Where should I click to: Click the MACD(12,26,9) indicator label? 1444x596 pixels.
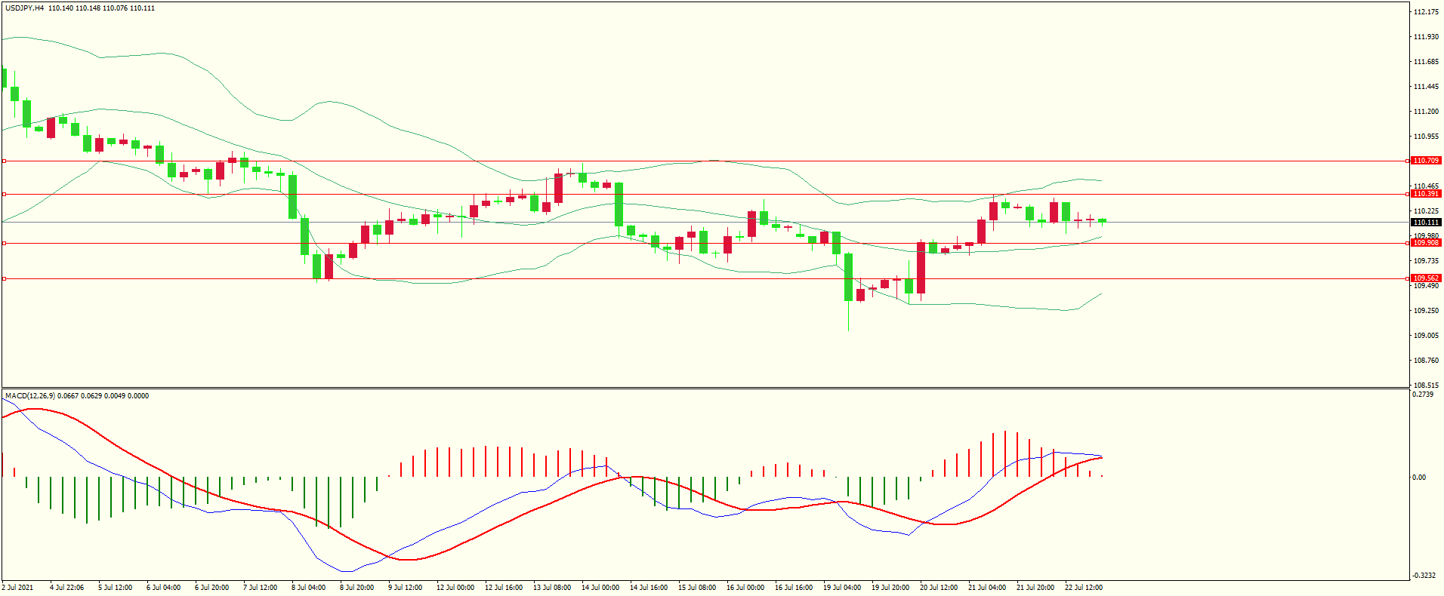[30, 396]
